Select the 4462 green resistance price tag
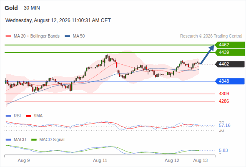 (230, 45)
